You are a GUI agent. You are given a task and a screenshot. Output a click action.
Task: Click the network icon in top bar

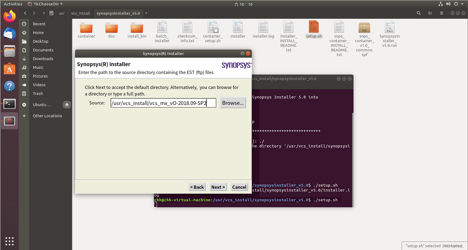[441, 4]
